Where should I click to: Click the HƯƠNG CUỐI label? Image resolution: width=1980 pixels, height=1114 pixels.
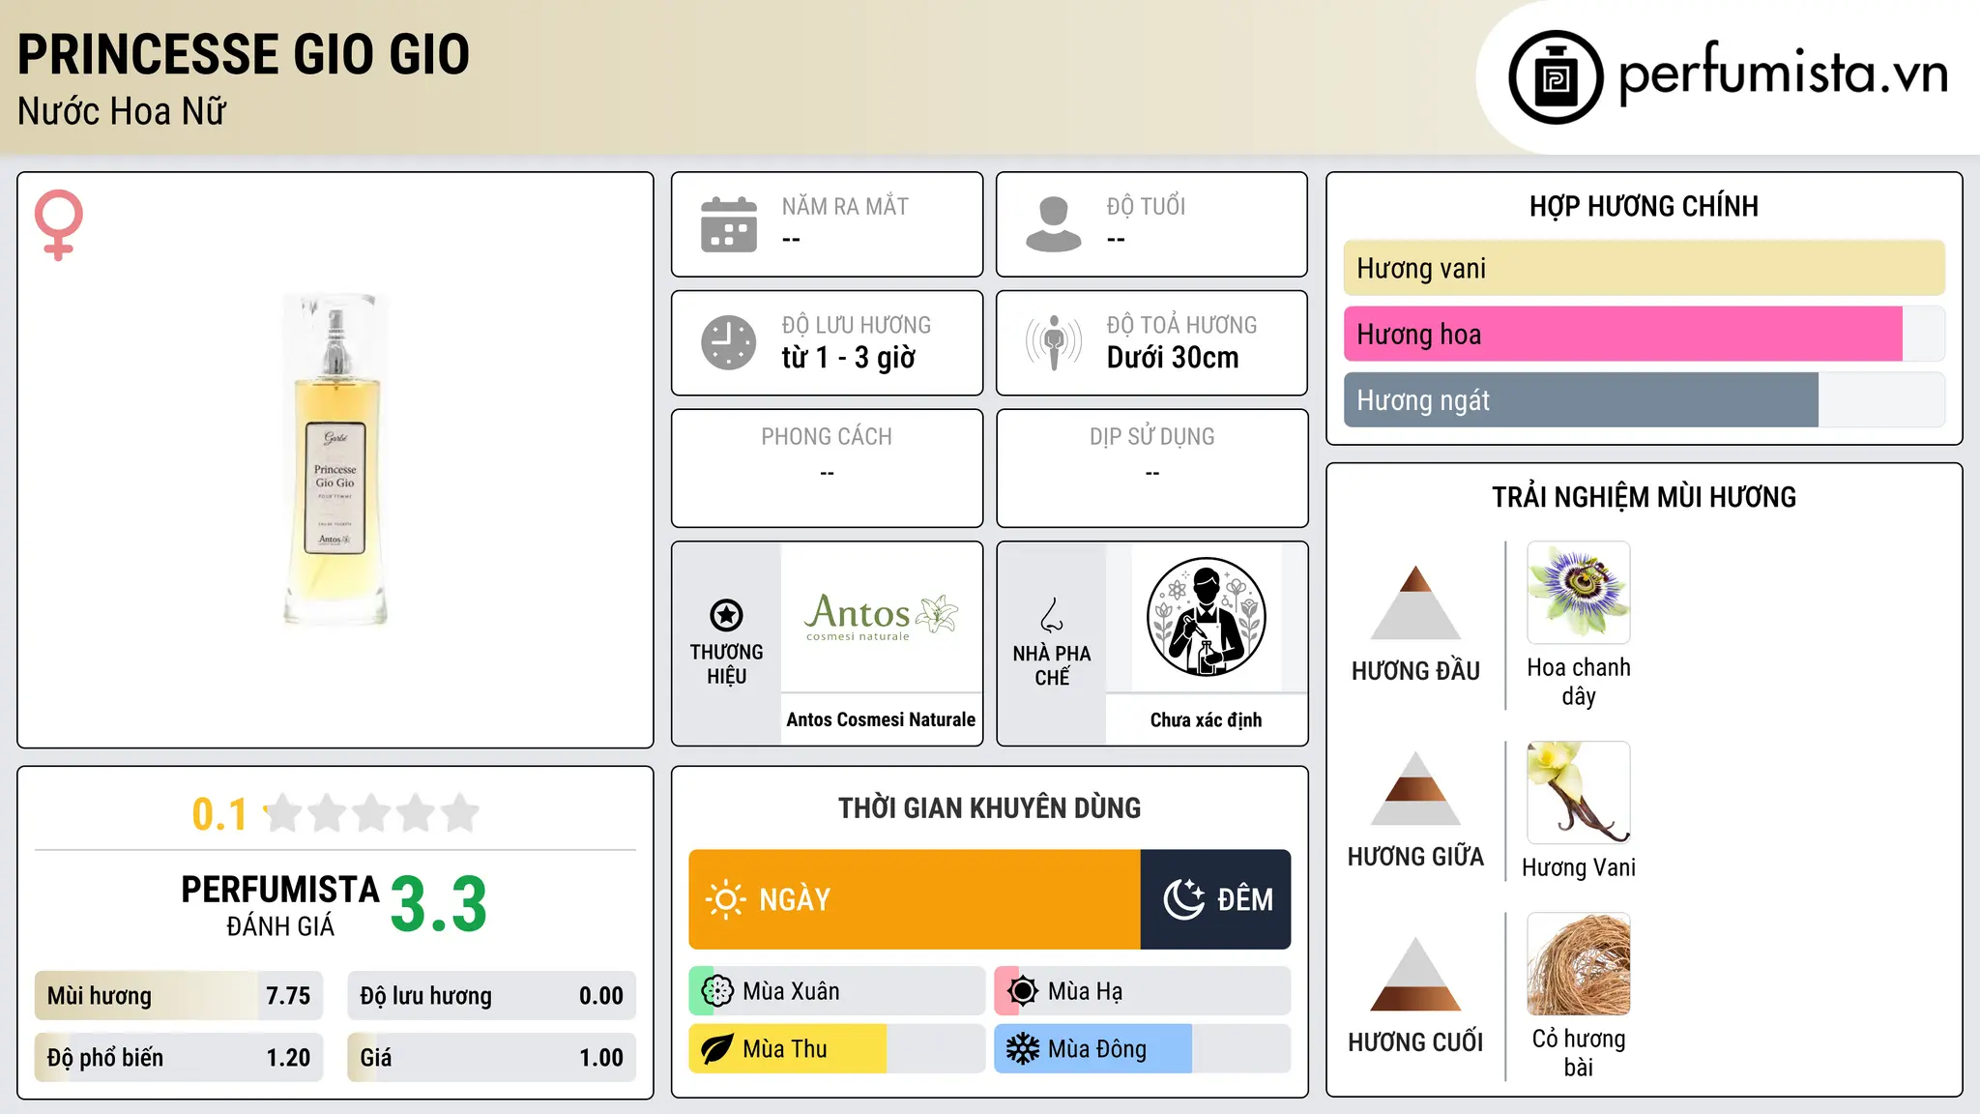(x=1415, y=1042)
